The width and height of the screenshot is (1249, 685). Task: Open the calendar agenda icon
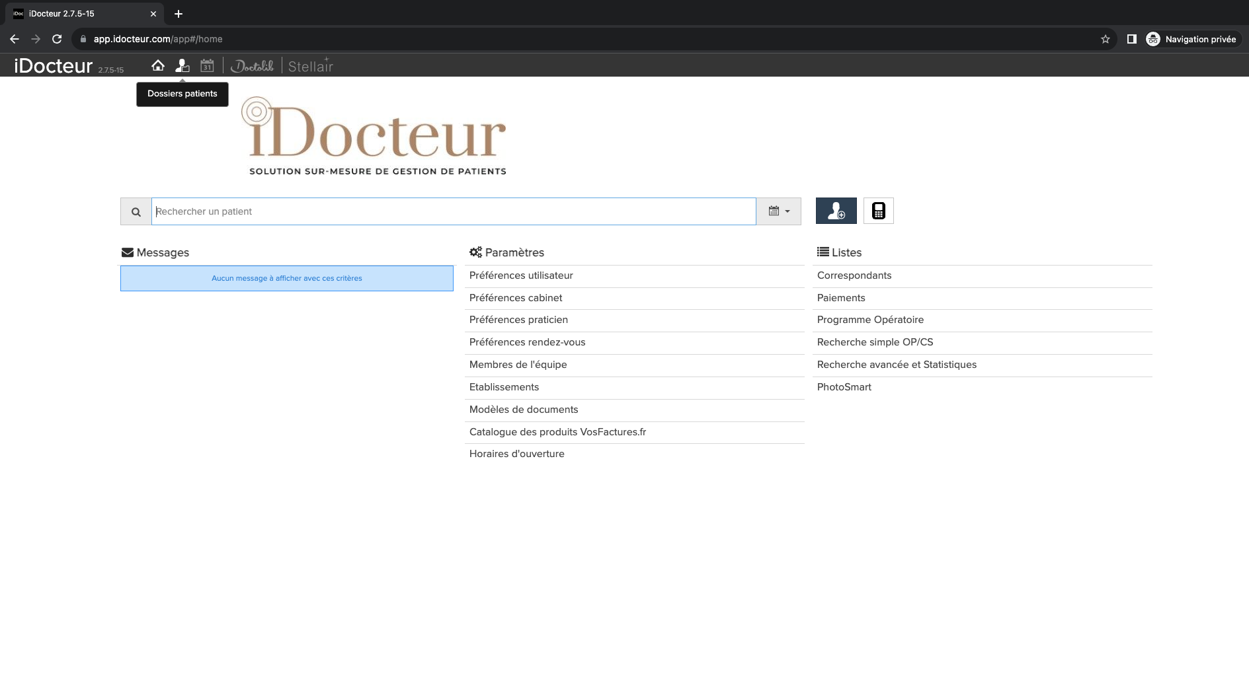207,65
